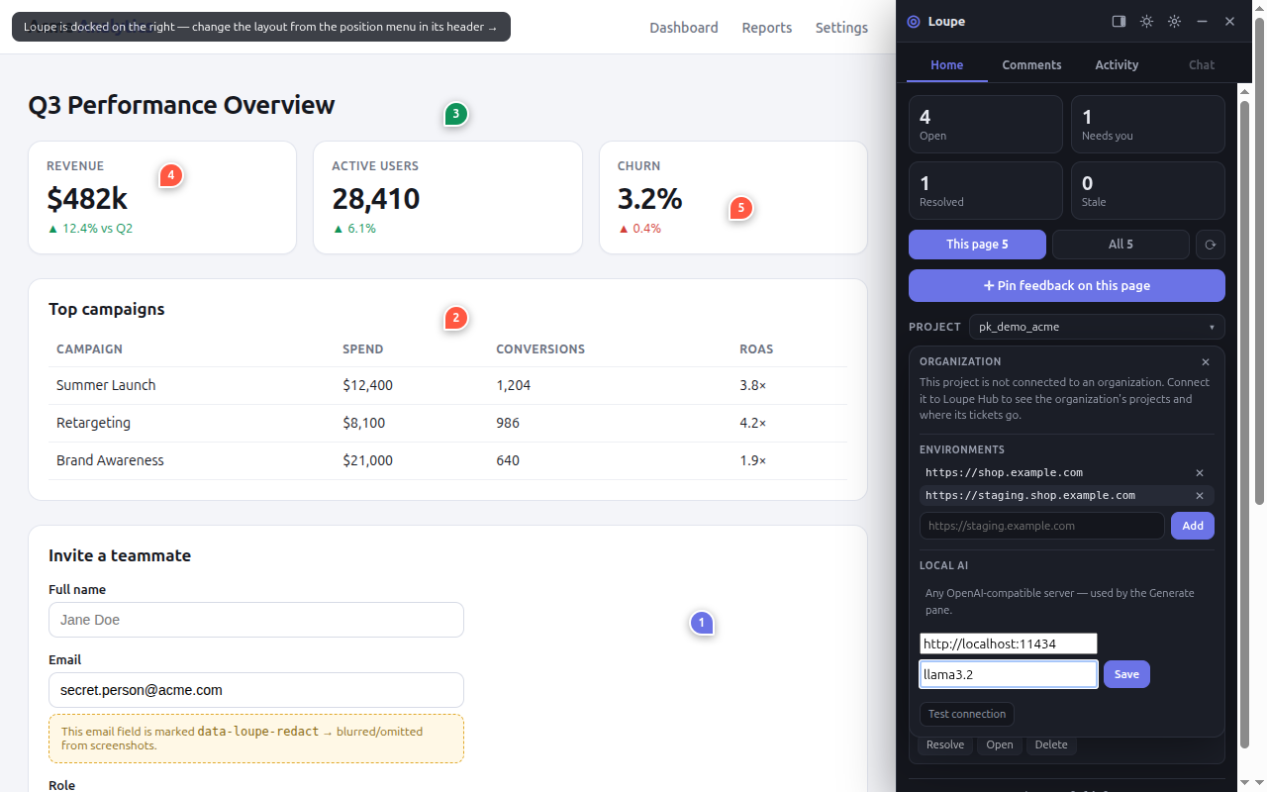Click Pin feedback on this page

[x=1067, y=285]
